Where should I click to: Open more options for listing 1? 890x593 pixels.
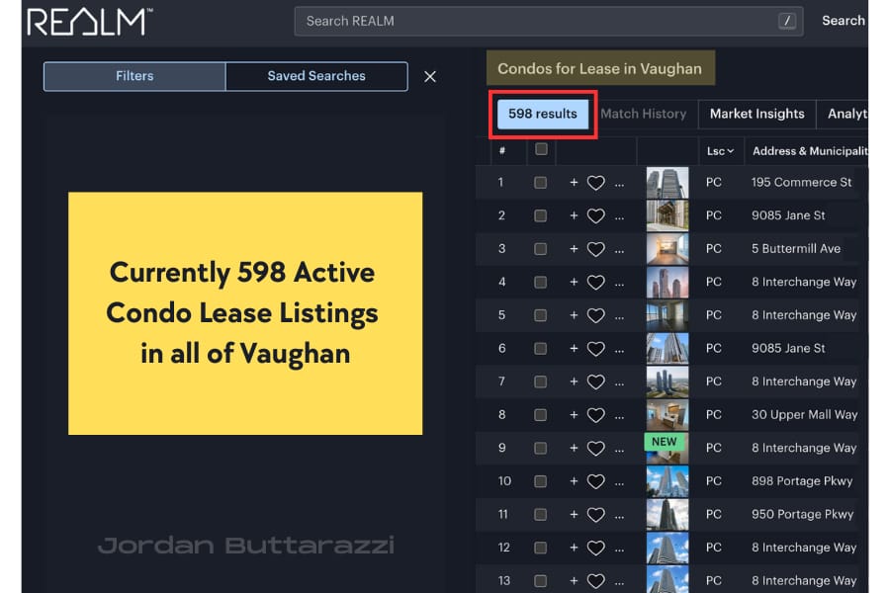pos(619,184)
